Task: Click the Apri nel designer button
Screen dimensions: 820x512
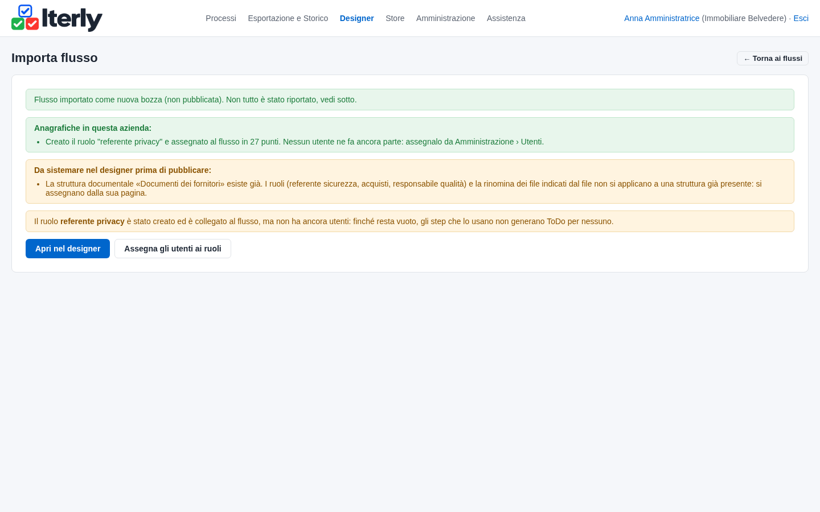Action: pos(68,249)
